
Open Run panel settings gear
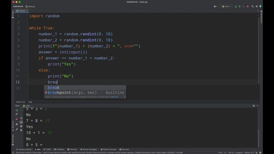coord(254,106)
